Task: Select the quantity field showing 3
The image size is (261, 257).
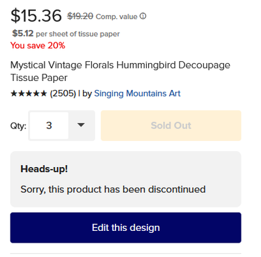Action: click(x=49, y=125)
